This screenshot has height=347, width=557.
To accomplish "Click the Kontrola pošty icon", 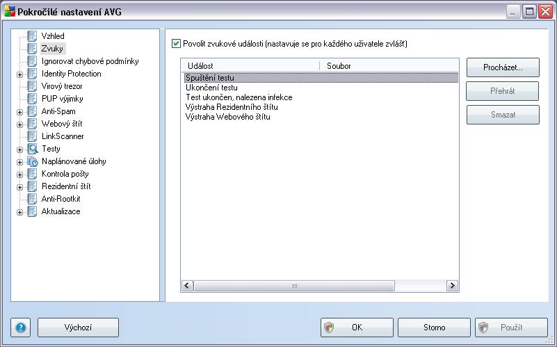I will 32,174.
